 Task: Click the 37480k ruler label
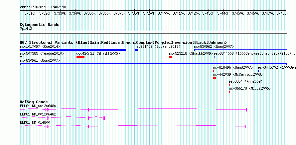[282, 13]
